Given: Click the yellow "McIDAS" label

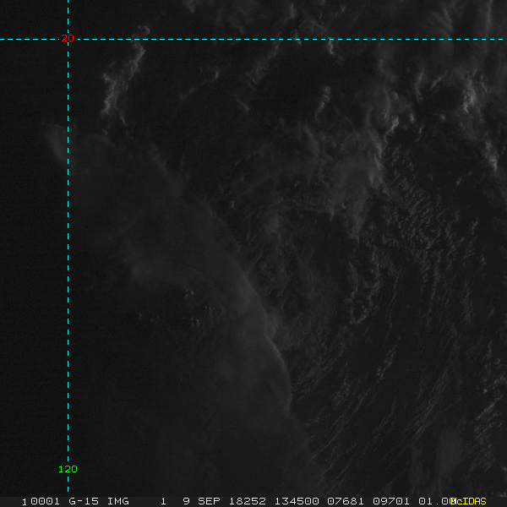Looking at the screenshot, I should point(468,501).
